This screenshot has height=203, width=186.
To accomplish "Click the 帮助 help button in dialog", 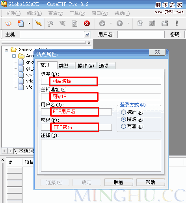I will click(151, 182).
